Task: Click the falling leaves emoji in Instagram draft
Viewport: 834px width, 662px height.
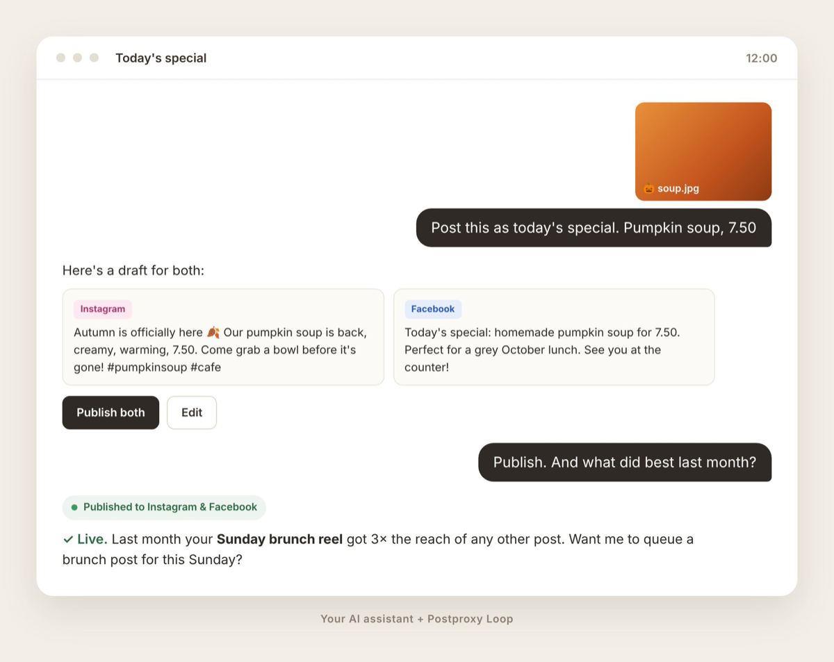Action: [x=213, y=332]
